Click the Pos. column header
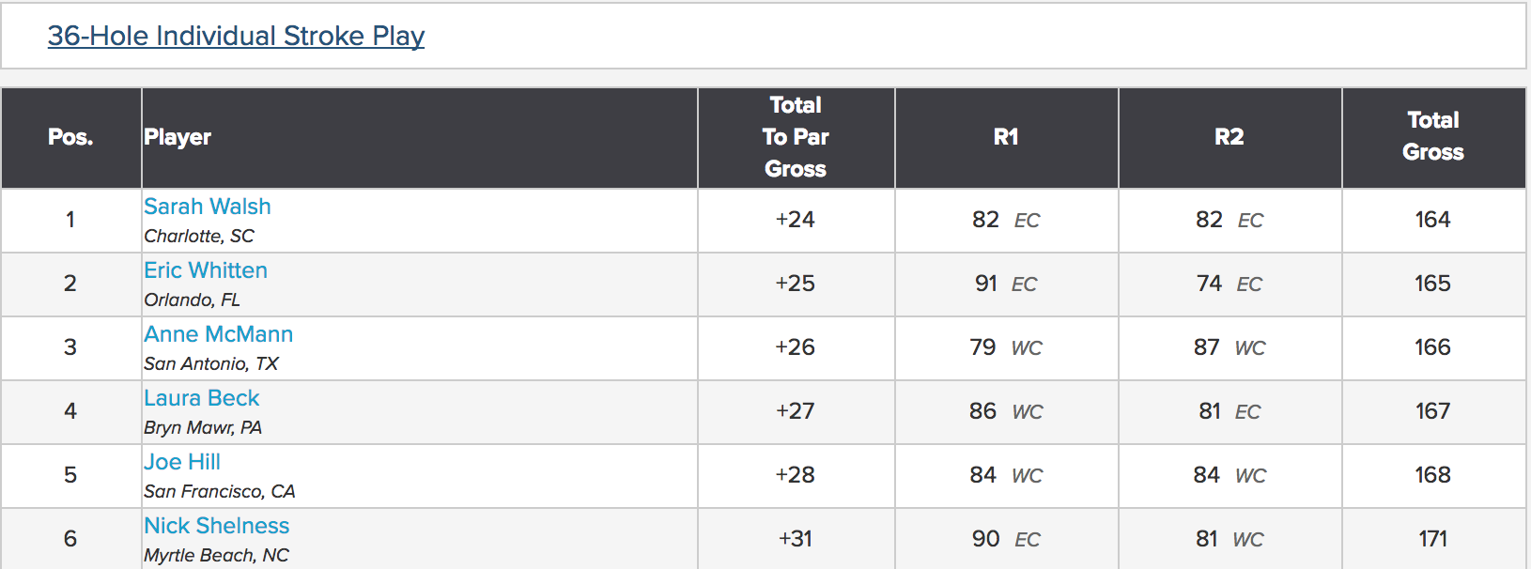The height and width of the screenshot is (569, 1531). [x=71, y=137]
